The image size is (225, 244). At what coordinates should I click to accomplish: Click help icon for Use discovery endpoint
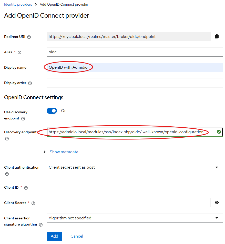pos(23,119)
